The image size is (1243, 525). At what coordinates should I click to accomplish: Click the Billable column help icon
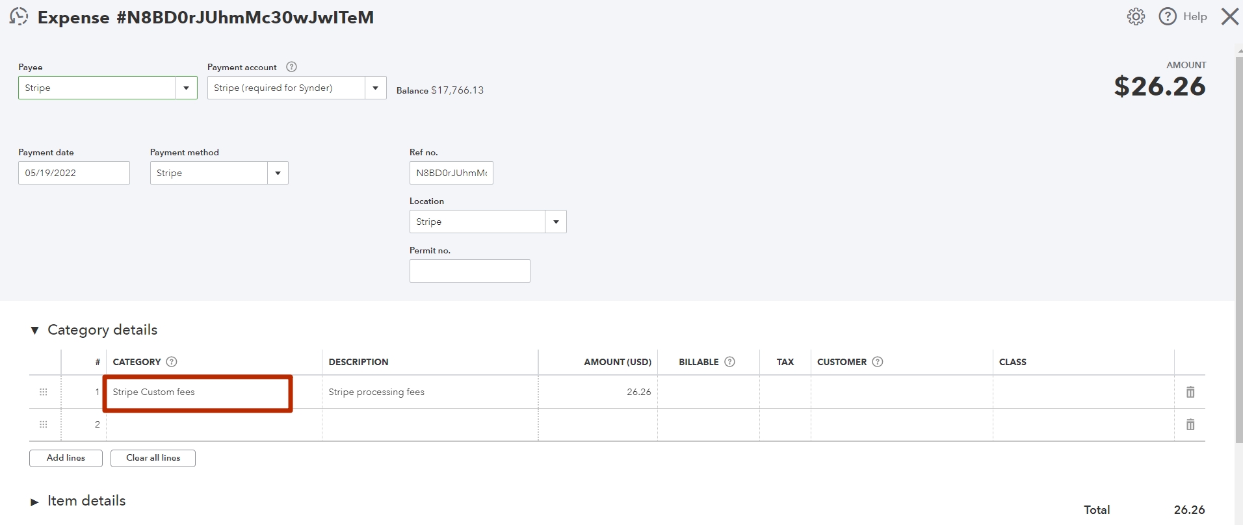coord(729,362)
